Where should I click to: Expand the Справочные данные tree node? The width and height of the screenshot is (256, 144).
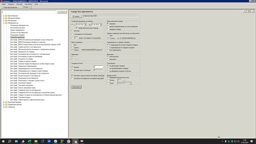click(4, 104)
